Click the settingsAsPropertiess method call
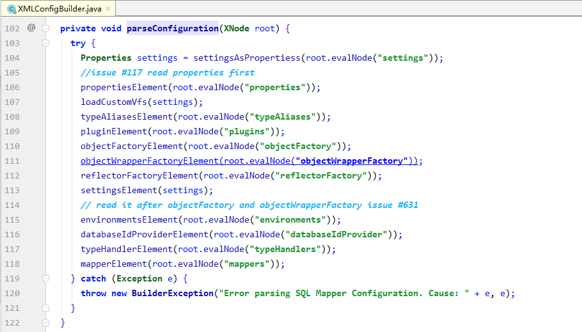Viewport: 582px width, 332px height. click(x=246, y=58)
